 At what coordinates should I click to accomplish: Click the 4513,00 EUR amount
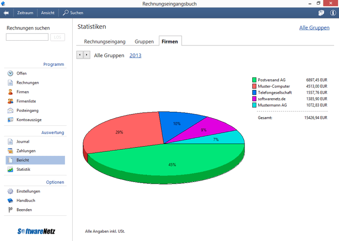[x=317, y=86]
